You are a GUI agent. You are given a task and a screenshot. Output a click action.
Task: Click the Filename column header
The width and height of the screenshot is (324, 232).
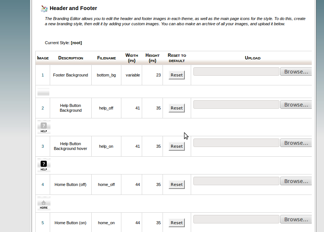point(107,58)
